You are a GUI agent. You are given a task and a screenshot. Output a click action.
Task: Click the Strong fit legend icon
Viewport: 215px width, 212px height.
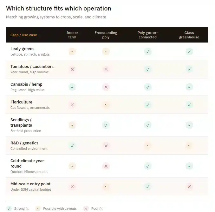tap(9, 209)
